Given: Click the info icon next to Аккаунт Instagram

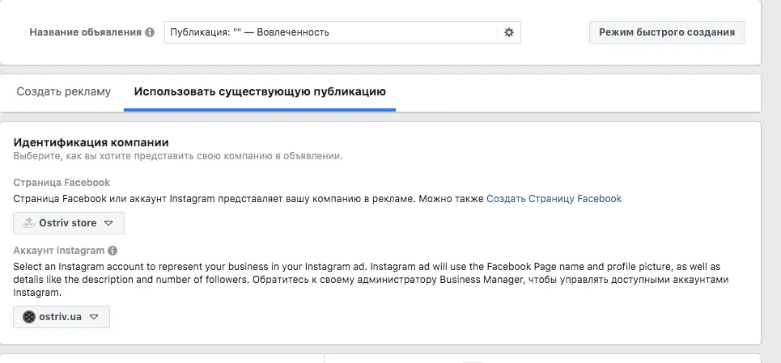Looking at the screenshot, I should [112, 250].
